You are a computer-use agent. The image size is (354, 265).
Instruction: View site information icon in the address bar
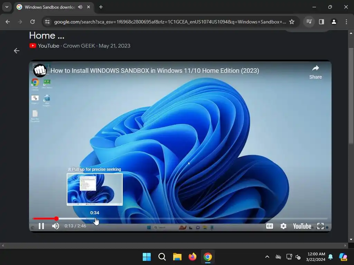click(x=47, y=22)
